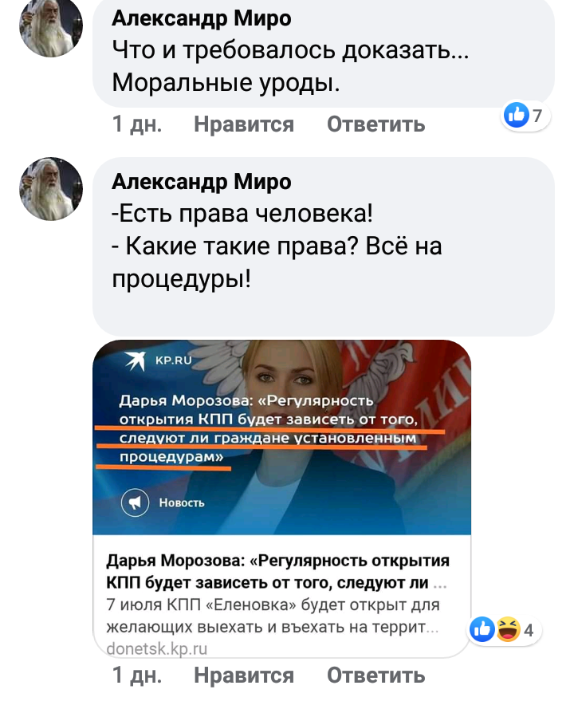Click the blue like reaction icon showing 7
This screenshot has height=705, width=574.
[517, 116]
